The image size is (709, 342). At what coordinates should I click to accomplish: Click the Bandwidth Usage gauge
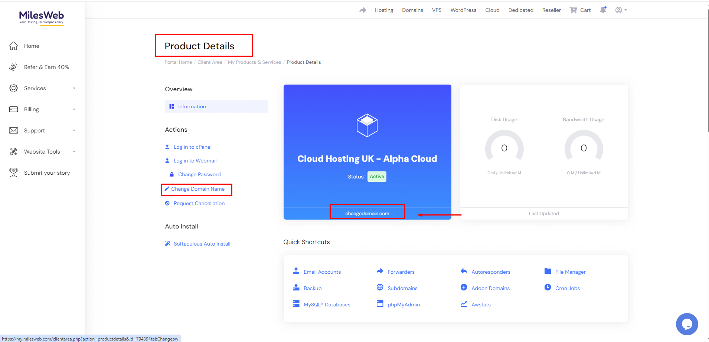[x=584, y=145]
